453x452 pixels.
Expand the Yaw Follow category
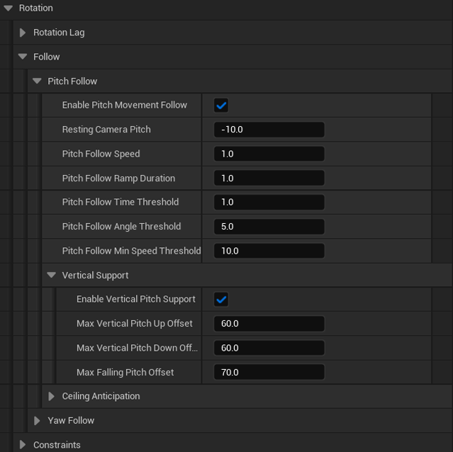coord(37,421)
